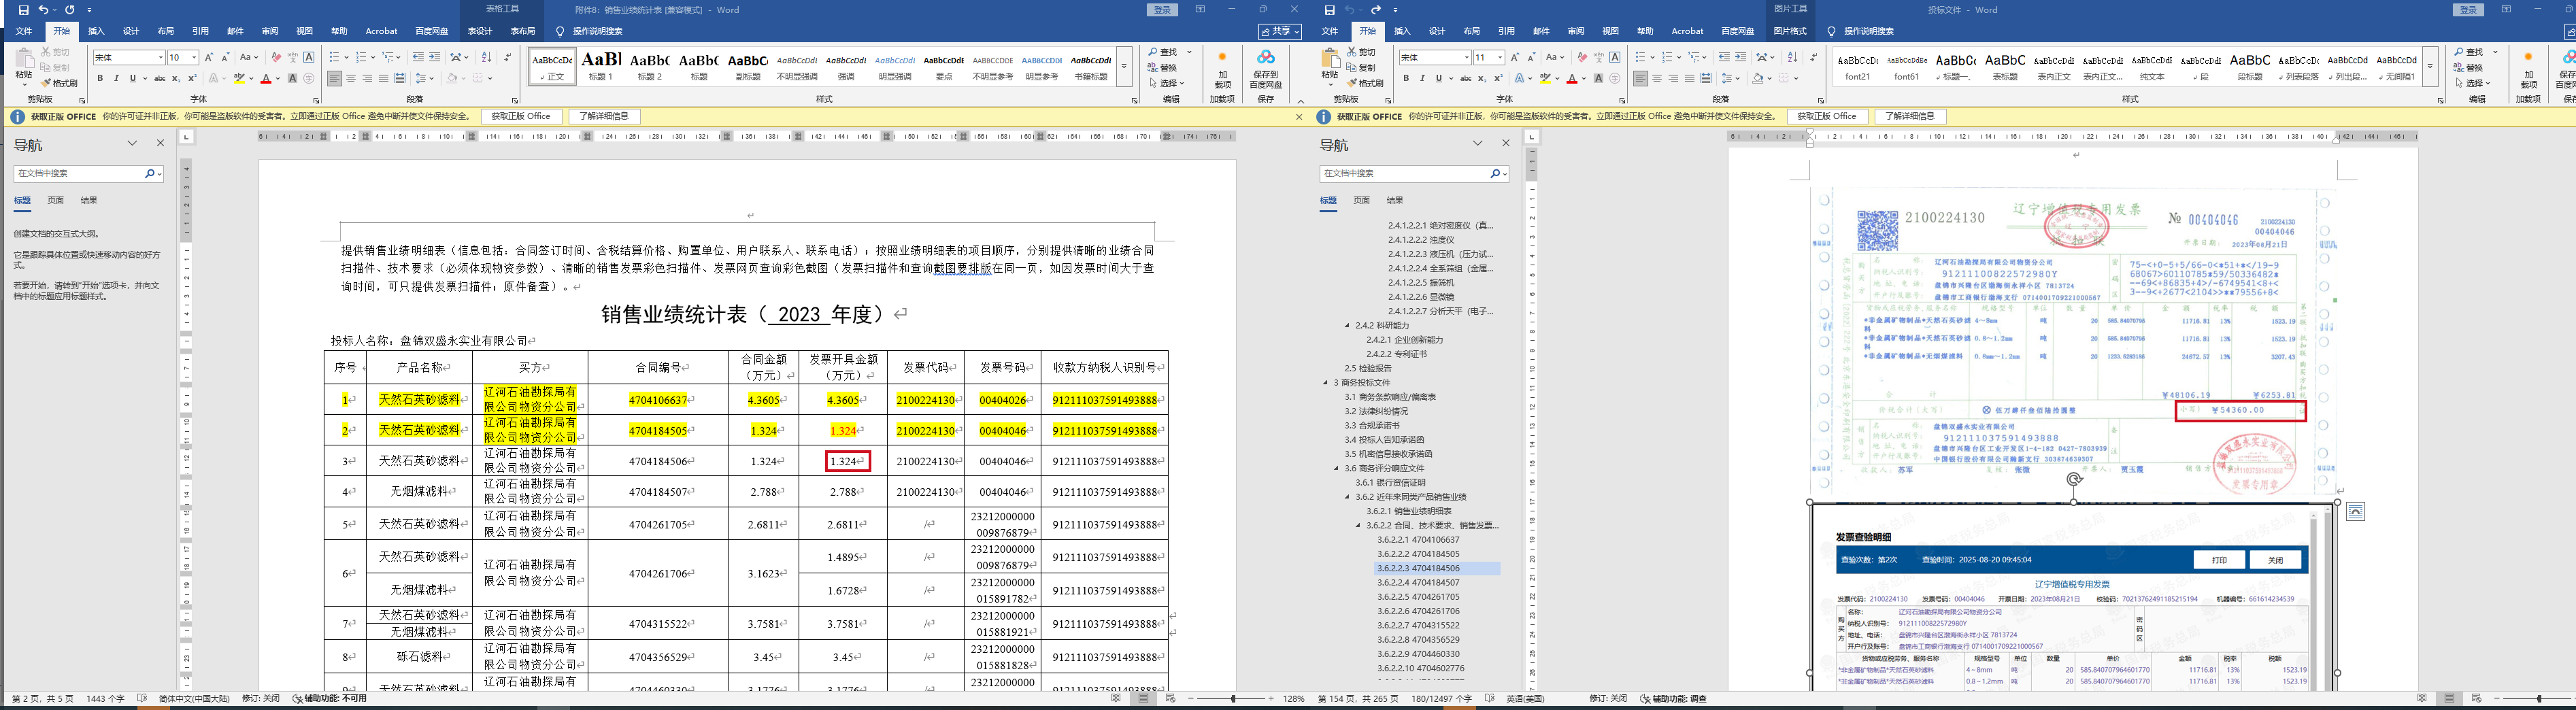Click zoom slider in 销售业绩统计表 status bar
This screenshot has height=710, width=2576.
(x=1233, y=699)
